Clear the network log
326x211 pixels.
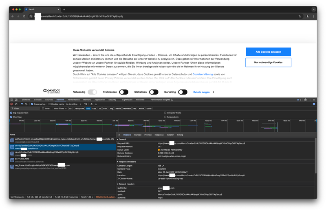[x=15, y=104]
